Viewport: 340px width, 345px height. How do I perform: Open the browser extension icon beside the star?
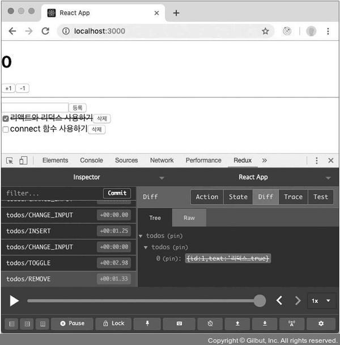point(287,31)
